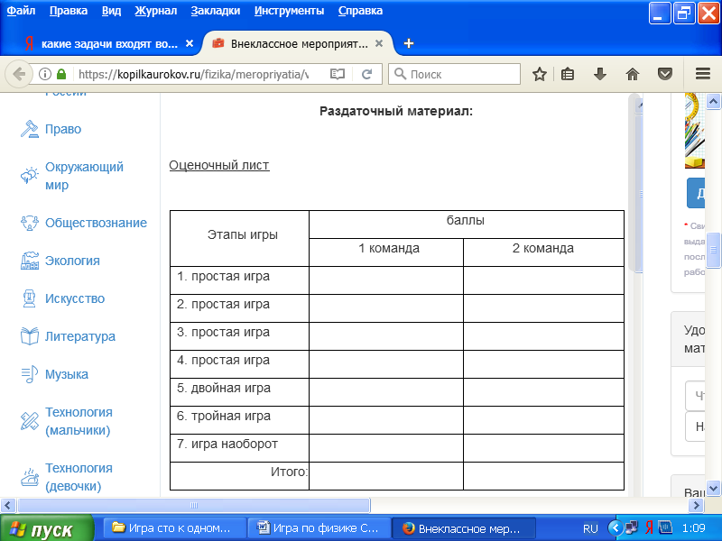The image size is (722, 541).
Task: Open the bookmarks library list icon
Action: tap(568, 75)
